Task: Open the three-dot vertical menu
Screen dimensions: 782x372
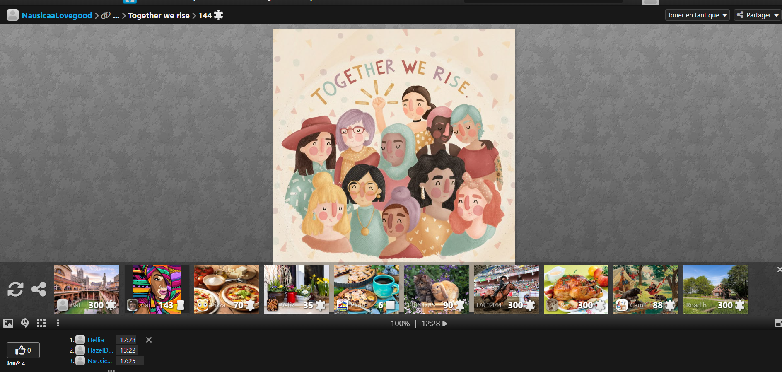Action: (58, 323)
